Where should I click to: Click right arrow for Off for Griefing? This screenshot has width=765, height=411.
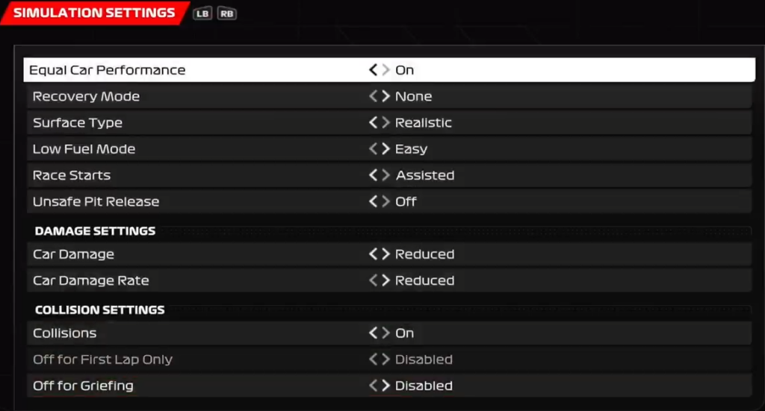click(386, 386)
